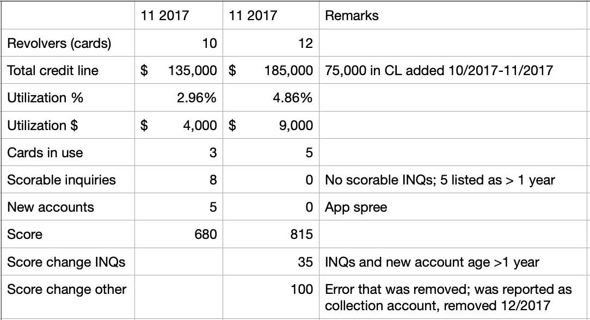Click the Error that was removed remark
This screenshot has width=590, height=320.
click(x=448, y=297)
